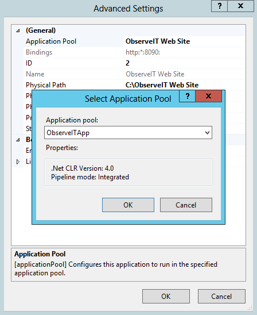The height and width of the screenshot is (315, 257).
Task: Click the Name property row
Action: 134,74
